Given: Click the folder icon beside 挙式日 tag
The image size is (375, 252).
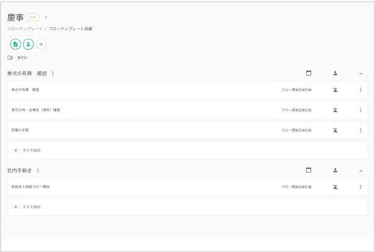Looking at the screenshot, I should 10,58.
